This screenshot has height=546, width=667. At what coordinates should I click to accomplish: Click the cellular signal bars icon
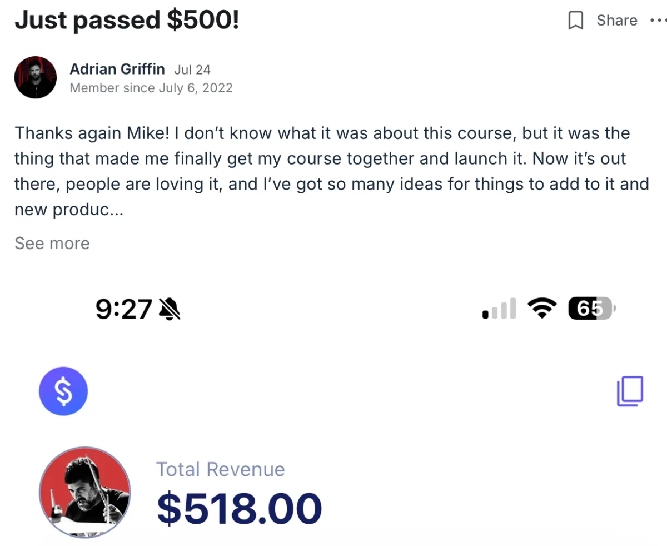(499, 309)
